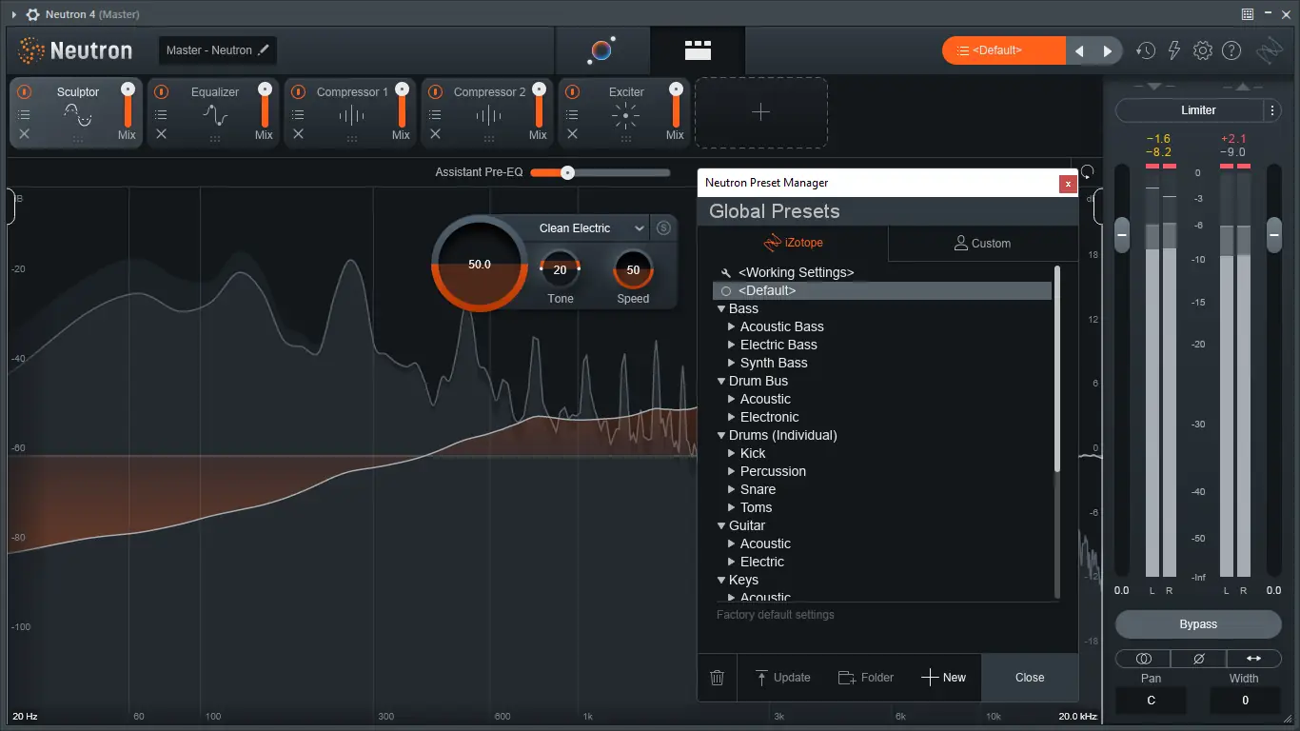This screenshot has width=1300, height=731.
Task: Remove the Sculptor module with its X
Action: coord(24,134)
